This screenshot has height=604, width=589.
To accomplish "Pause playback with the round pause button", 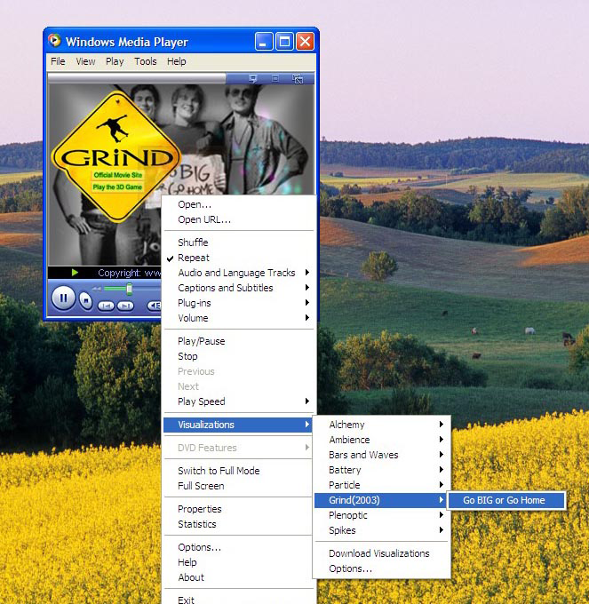I will pyautogui.click(x=64, y=298).
